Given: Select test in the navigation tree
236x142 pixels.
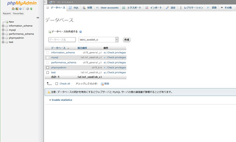Looking at the screenshot, I should tap(11, 42).
